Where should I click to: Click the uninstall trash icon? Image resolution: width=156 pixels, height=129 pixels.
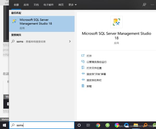click(83, 86)
